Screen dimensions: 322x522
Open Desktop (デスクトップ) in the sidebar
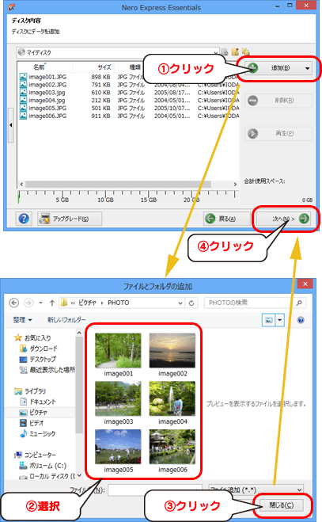[38, 359]
